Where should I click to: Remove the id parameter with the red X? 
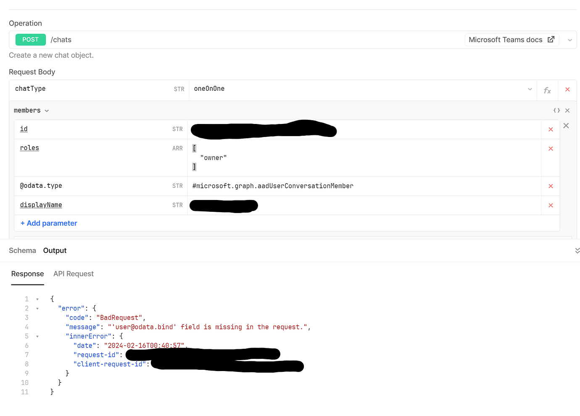[551, 129]
